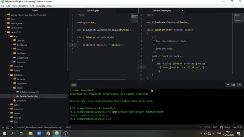Open the Help menu

point(49,6)
